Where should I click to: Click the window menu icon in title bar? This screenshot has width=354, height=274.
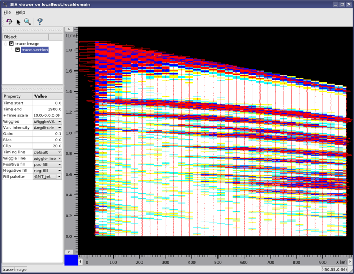click(x=4, y=4)
